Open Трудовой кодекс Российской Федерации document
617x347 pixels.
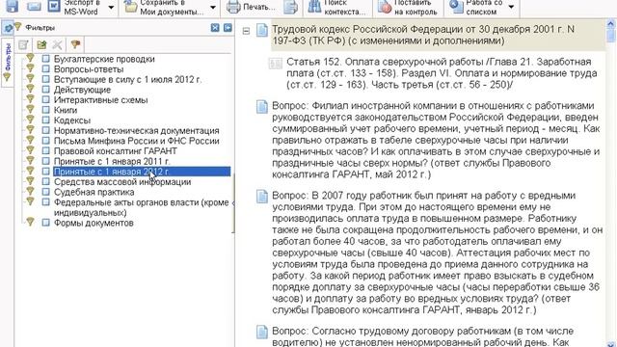coord(423,35)
